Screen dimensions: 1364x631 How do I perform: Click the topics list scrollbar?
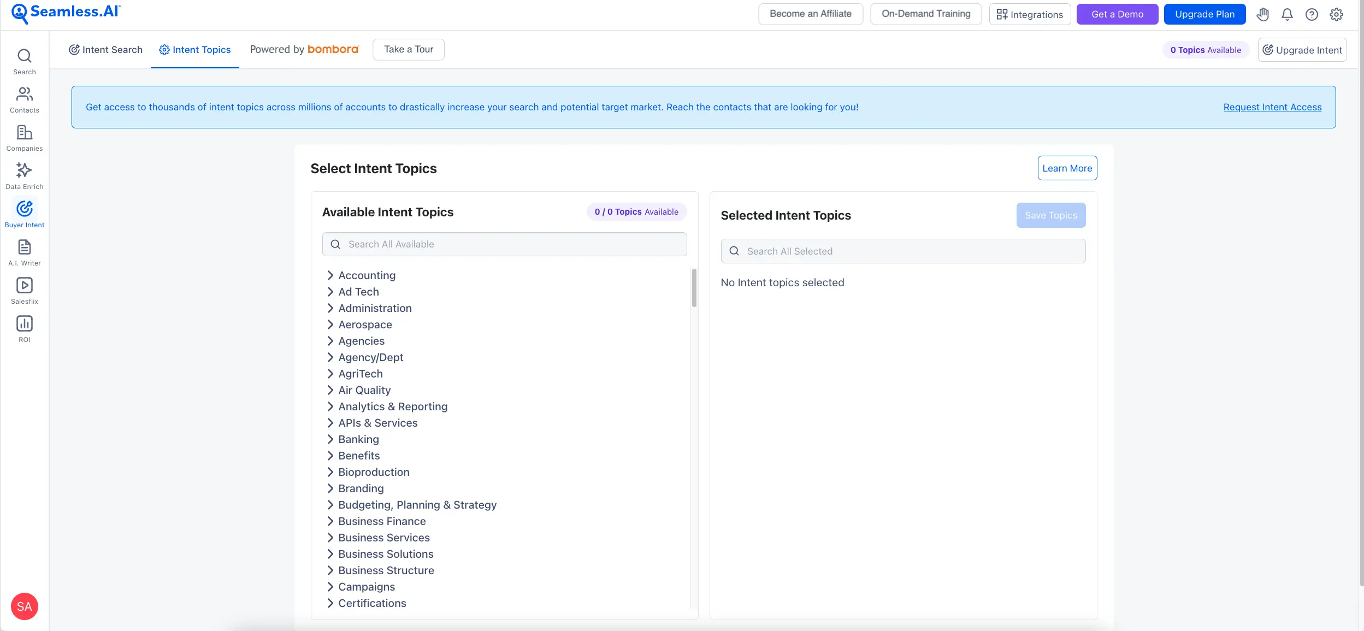(694, 288)
